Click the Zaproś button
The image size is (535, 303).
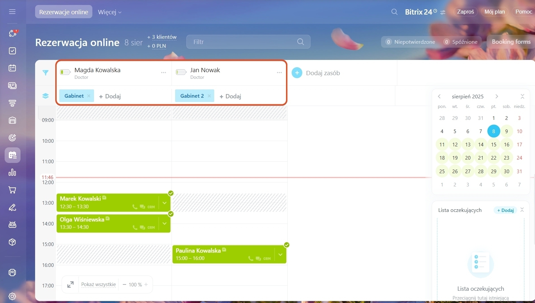tap(465, 12)
